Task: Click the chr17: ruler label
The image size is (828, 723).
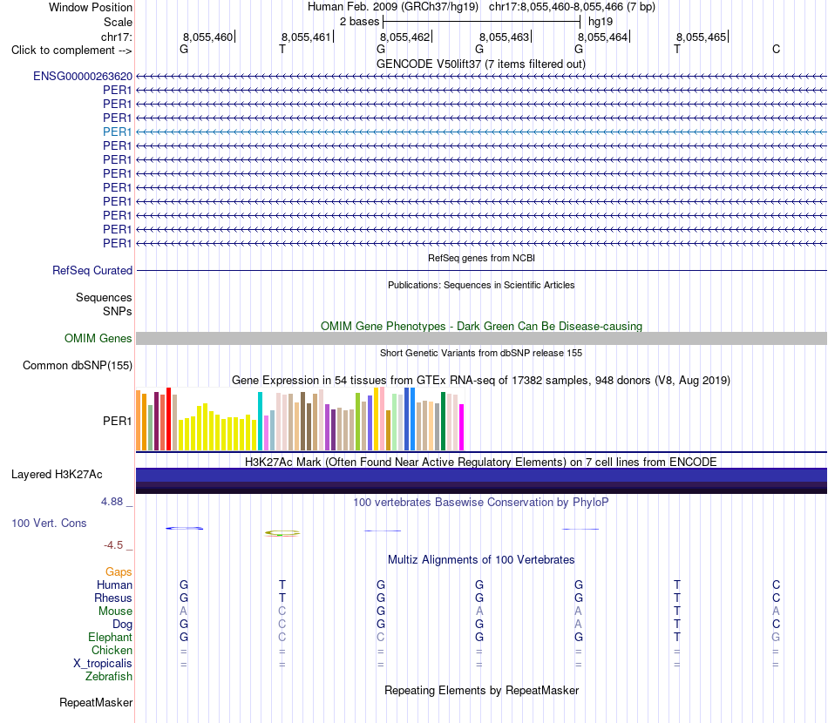Action: [x=116, y=37]
